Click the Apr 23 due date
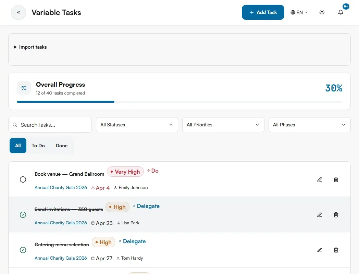 [x=104, y=223]
